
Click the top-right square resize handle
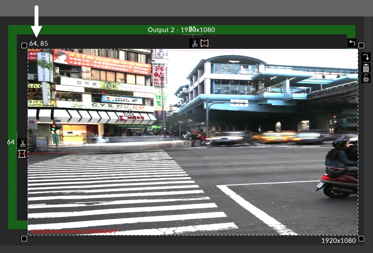pyautogui.click(x=361, y=45)
